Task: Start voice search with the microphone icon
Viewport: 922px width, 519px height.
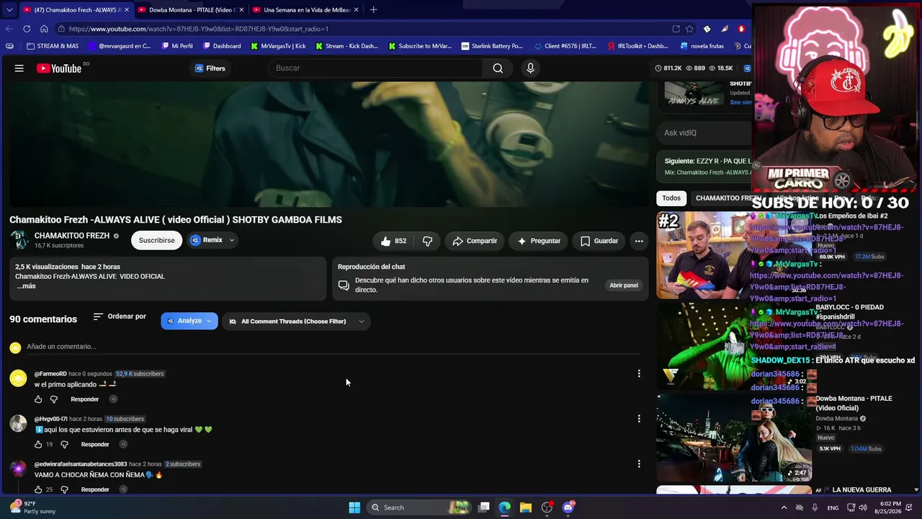Action: point(530,68)
